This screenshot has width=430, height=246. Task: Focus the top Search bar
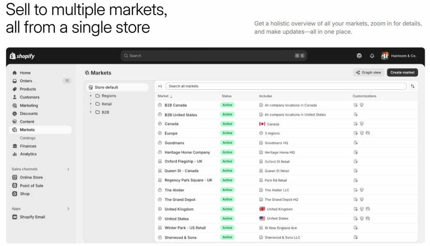pyautogui.click(x=214, y=56)
